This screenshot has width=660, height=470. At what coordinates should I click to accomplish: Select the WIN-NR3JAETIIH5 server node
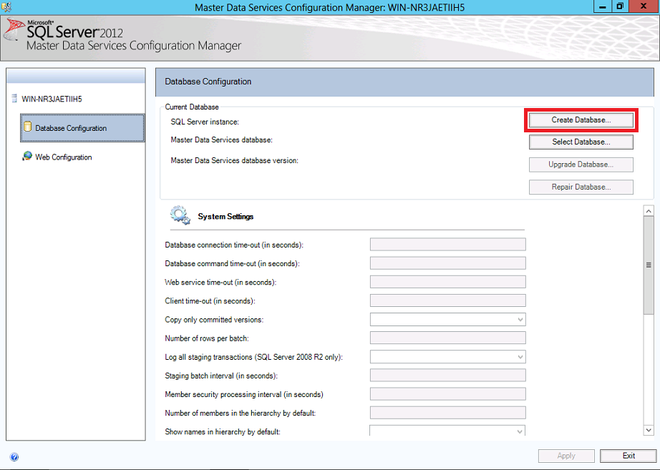[52, 99]
